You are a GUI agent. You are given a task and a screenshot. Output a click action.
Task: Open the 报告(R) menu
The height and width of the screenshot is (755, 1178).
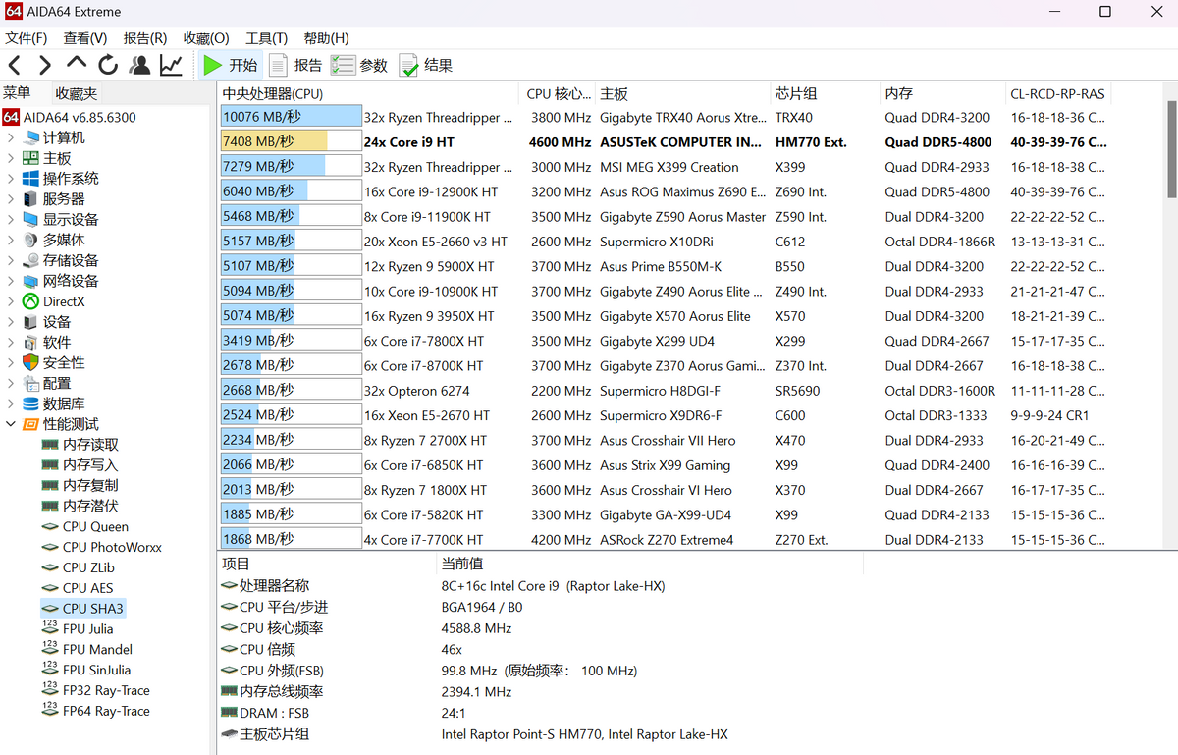(145, 38)
